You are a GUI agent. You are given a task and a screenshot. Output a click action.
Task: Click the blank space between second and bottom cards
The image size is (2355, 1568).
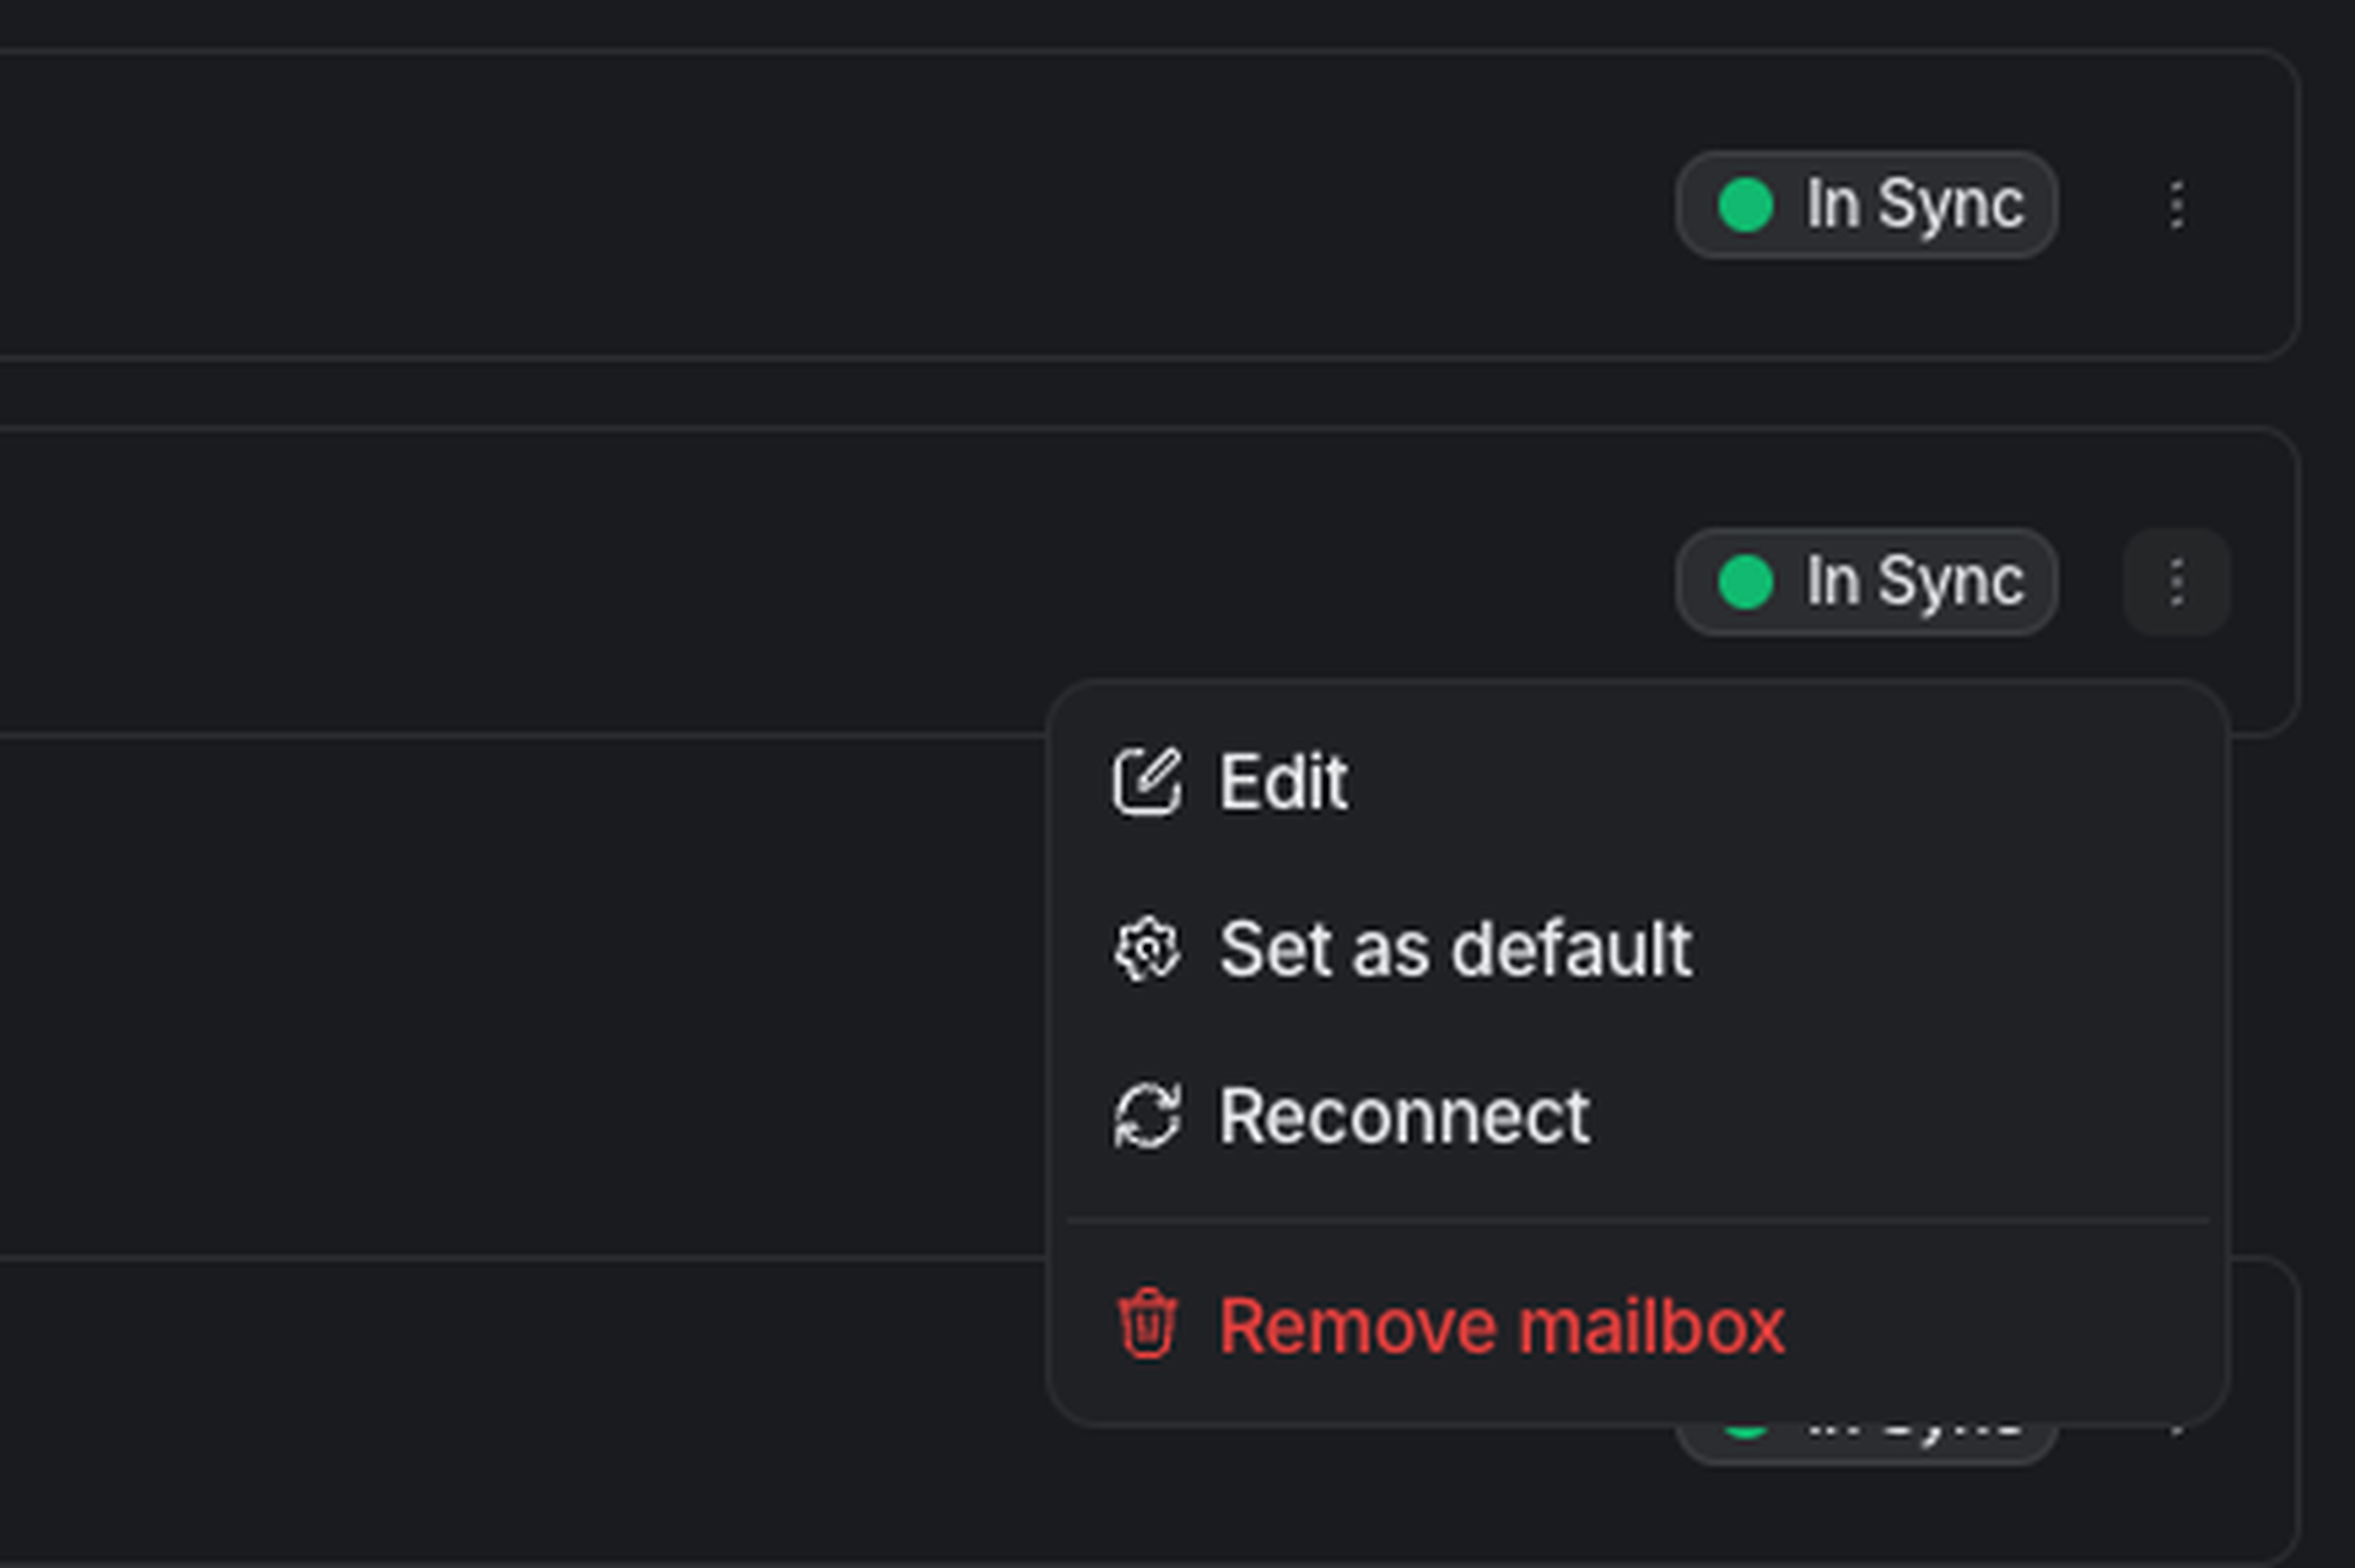500,1000
